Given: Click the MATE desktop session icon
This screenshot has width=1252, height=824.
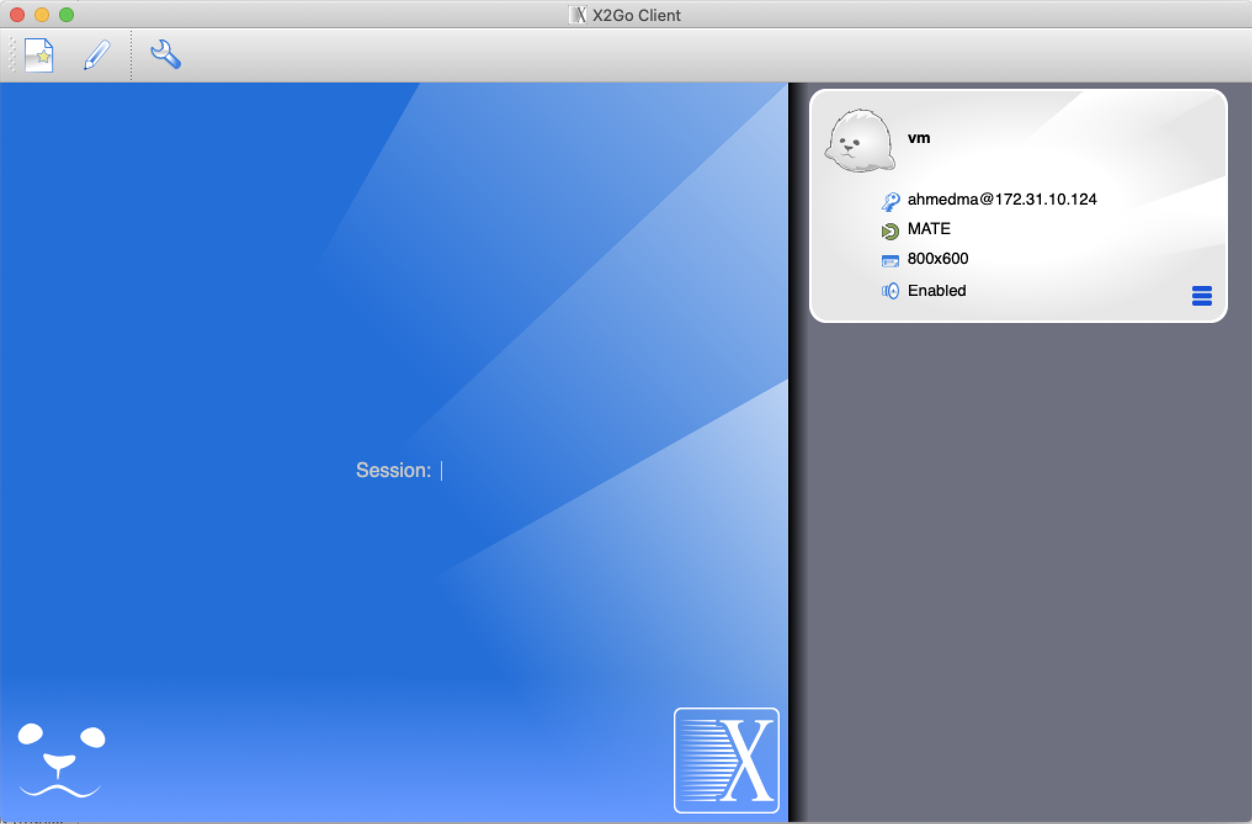Looking at the screenshot, I should 890,231.
